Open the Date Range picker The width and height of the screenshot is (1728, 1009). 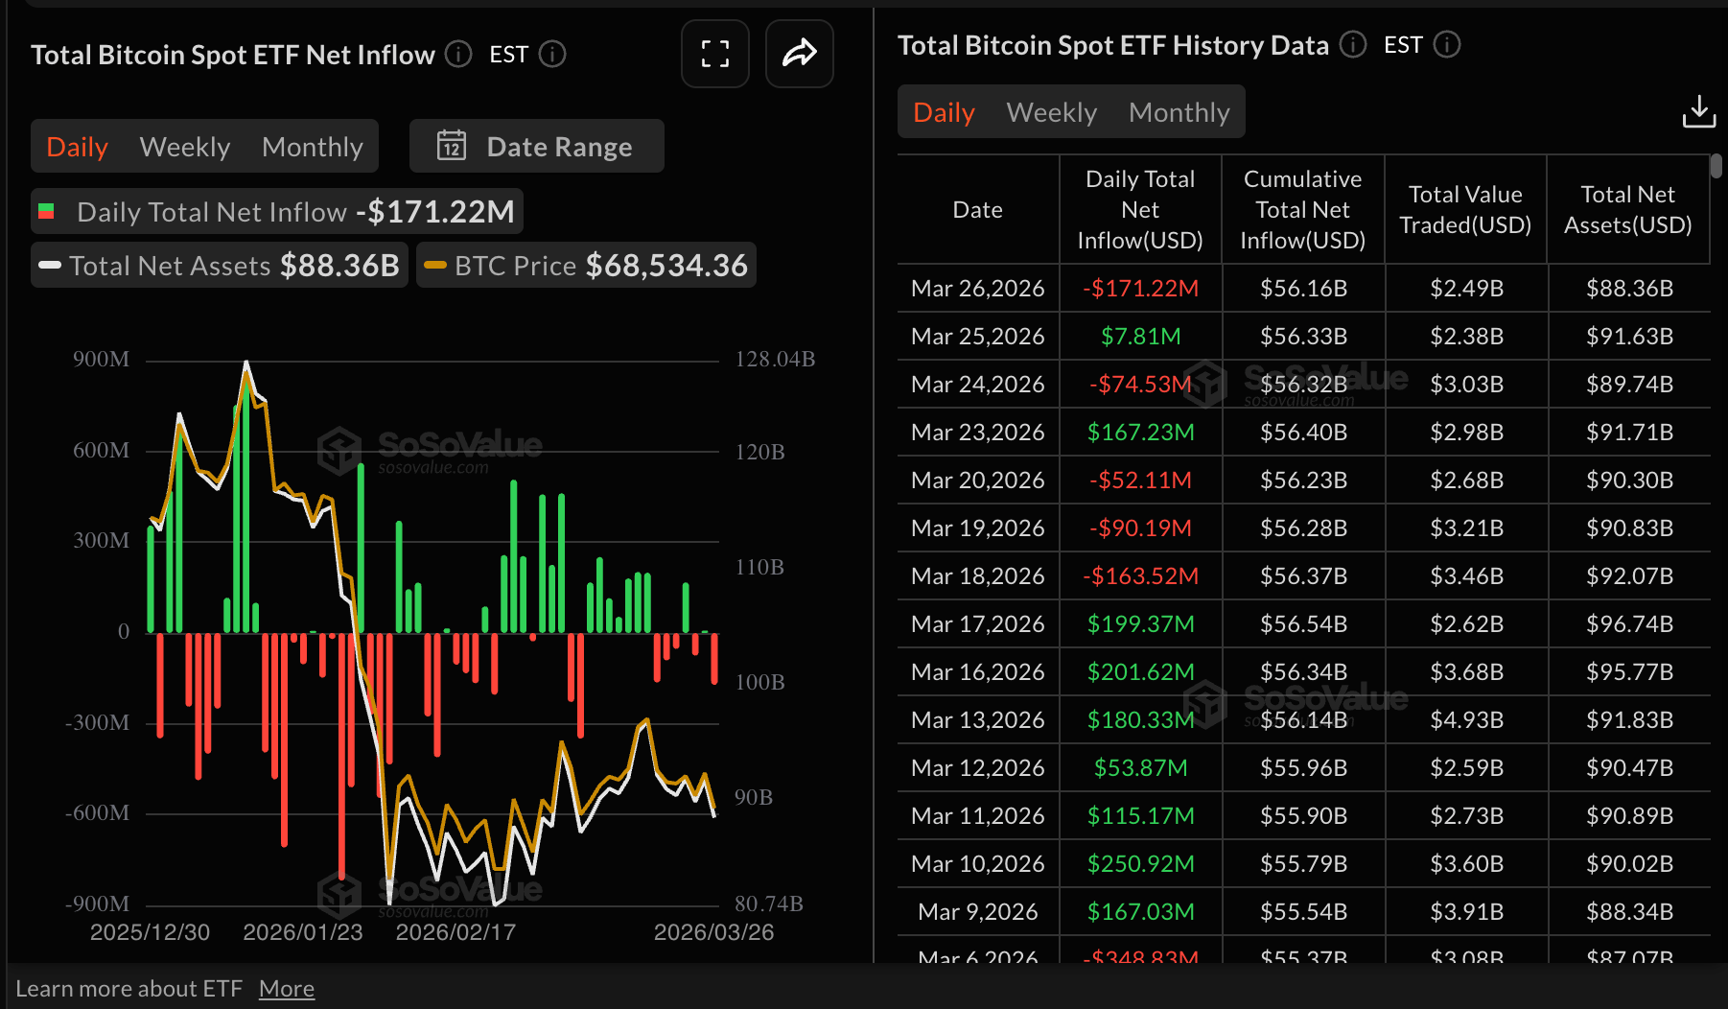point(537,147)
